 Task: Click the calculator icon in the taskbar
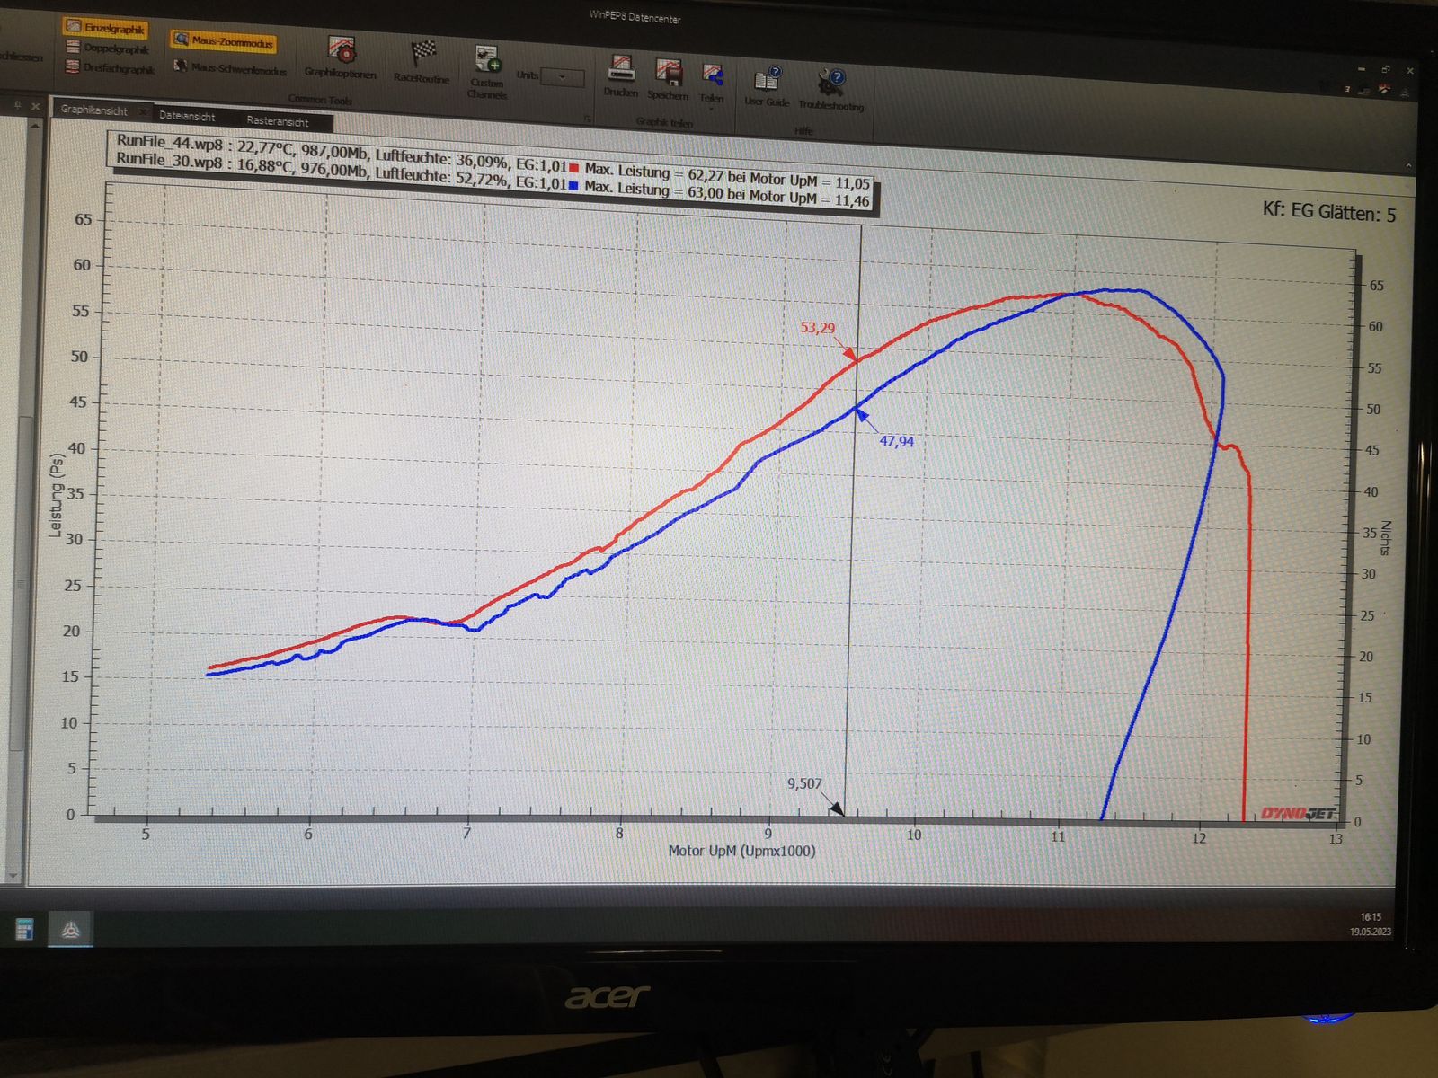[24, 929]
